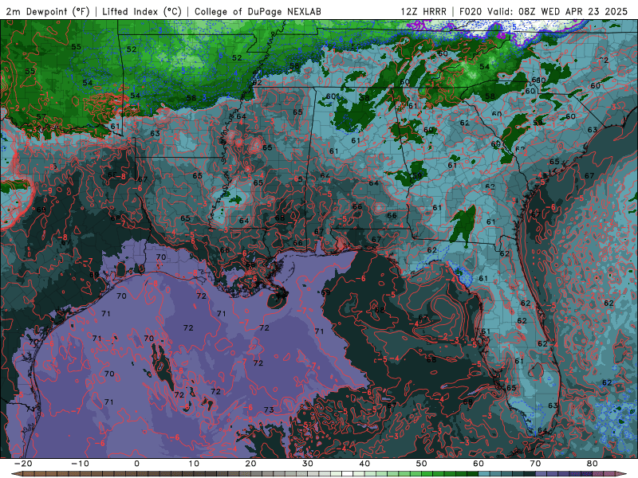This screenshot has width=638, height=478.
Task: Click the 20 tick label on the colorbar
Action: (250, 464)
